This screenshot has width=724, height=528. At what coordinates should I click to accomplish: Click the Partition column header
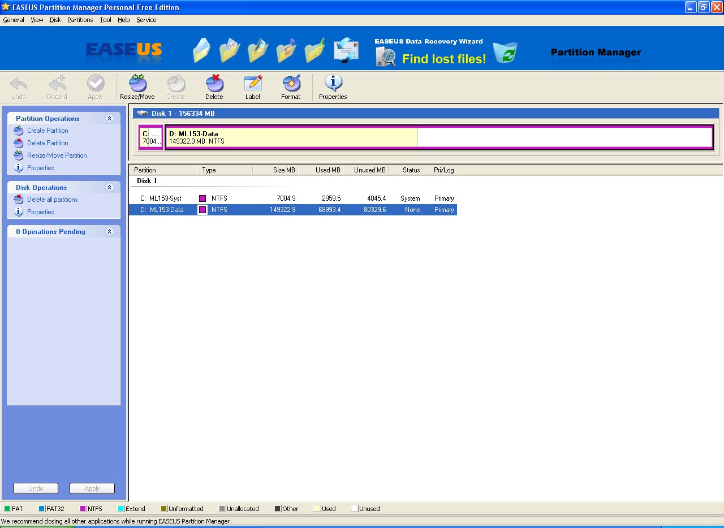point(163,170)
